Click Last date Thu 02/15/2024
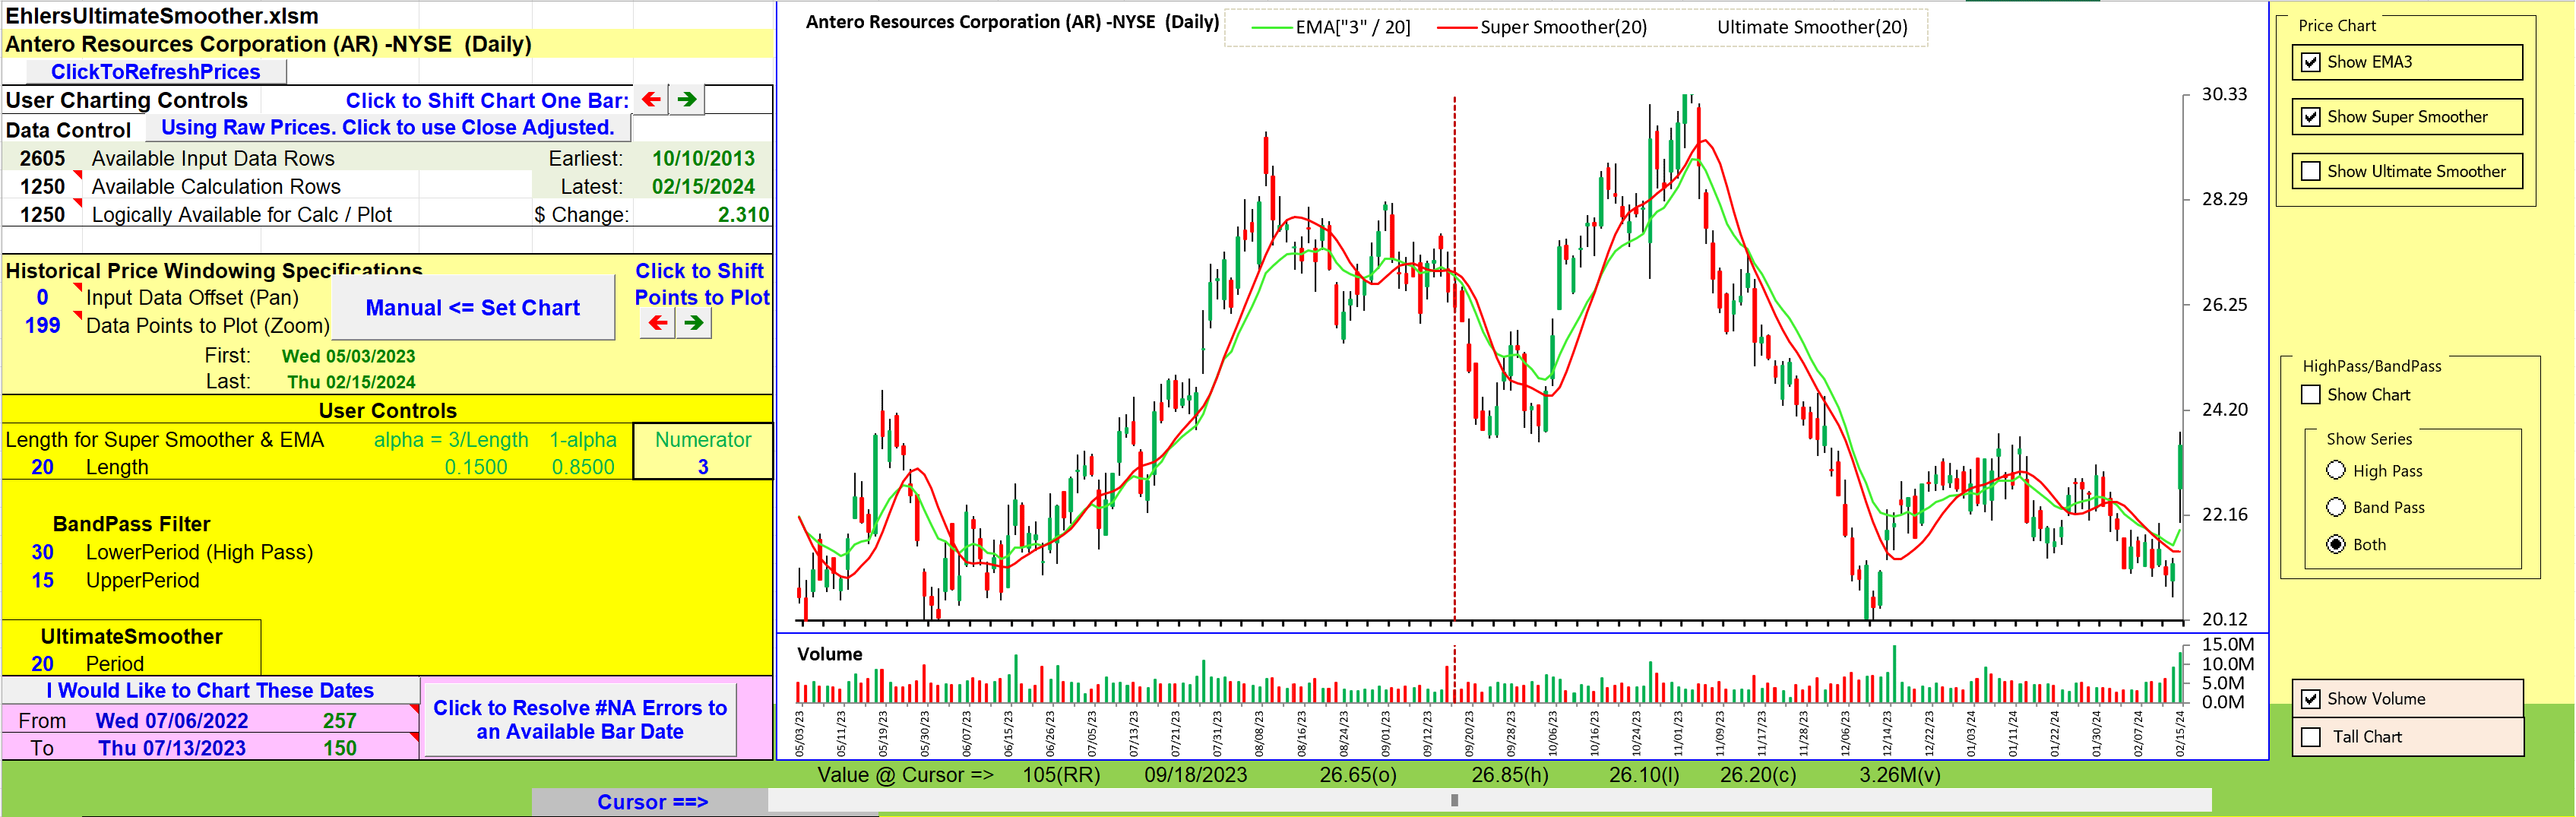The image size is (2576, 817). (351, 382)
